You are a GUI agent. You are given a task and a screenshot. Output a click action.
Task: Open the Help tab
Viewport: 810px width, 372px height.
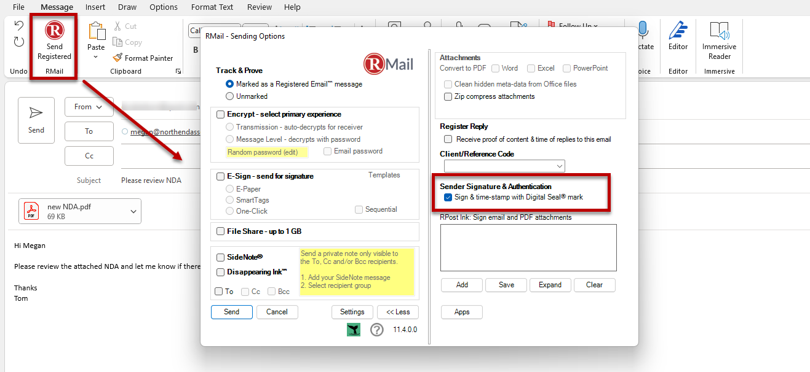click(293, 7)
